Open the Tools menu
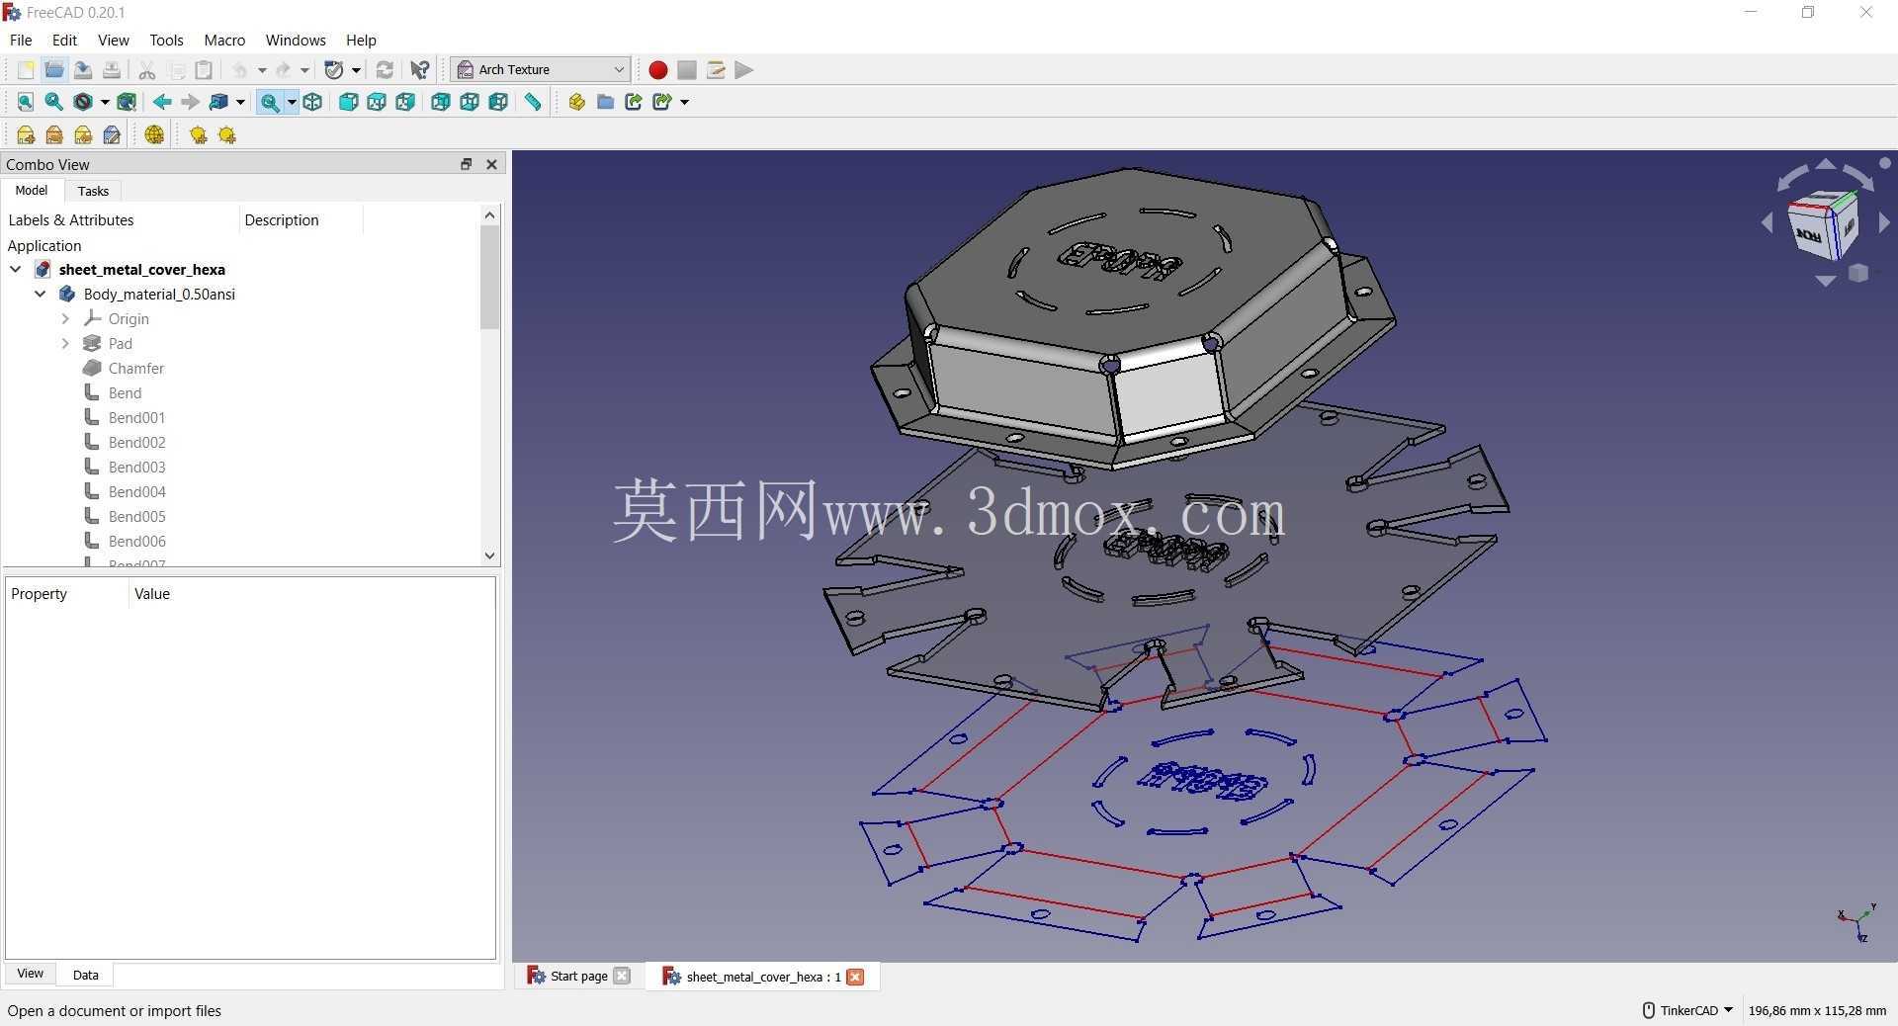Screen dimensions: 1898x1026 click(x=166, y=40)
